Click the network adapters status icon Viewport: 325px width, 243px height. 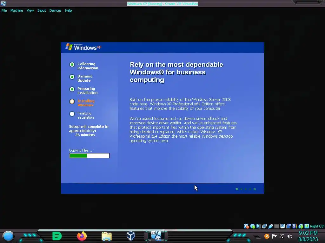[264, 226]
